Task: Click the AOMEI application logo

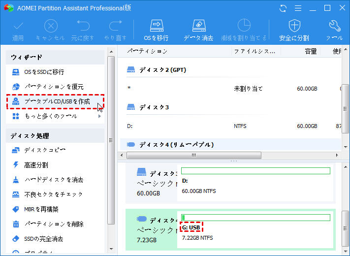Action: 9,8
